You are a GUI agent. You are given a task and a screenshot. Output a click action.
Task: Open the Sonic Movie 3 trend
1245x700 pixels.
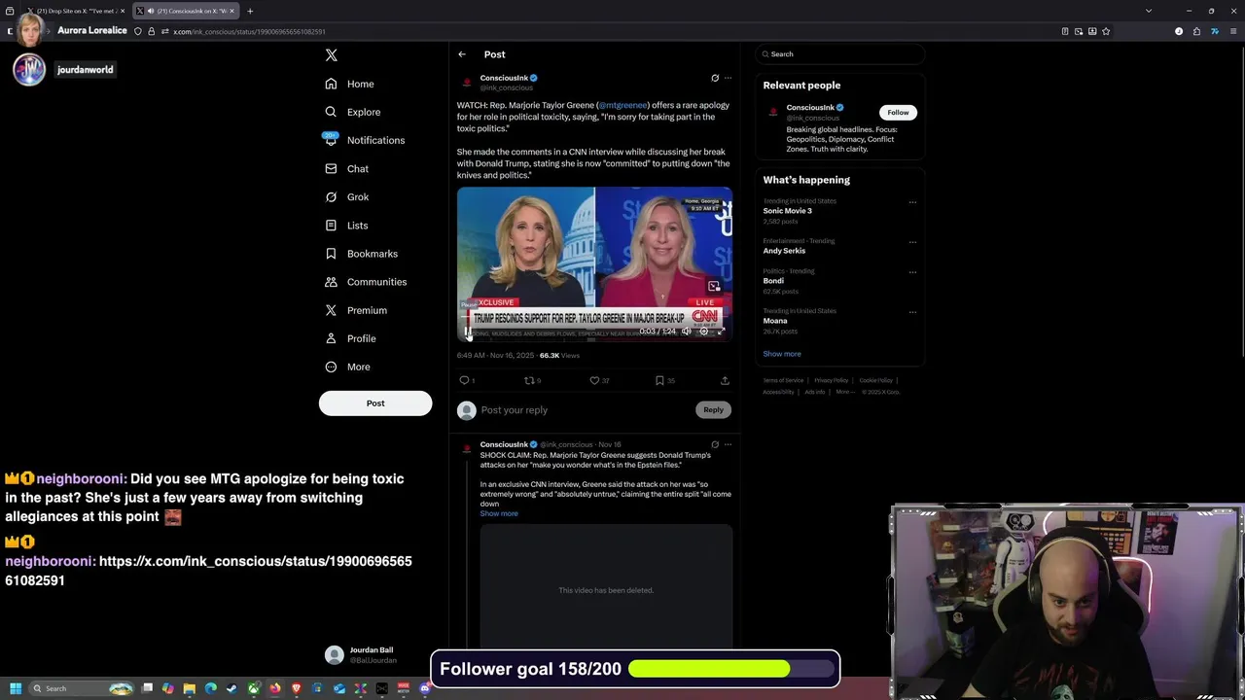click(788, 211)
